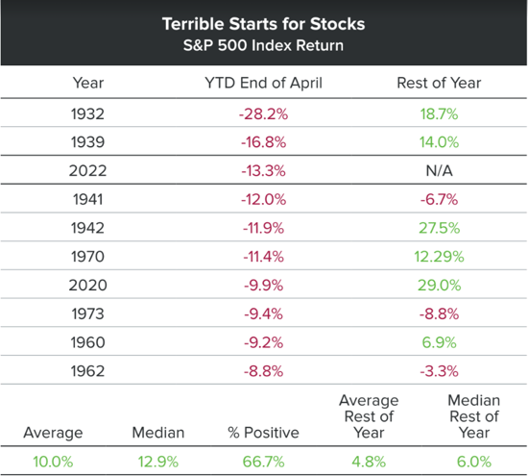This screenshot has height=476, width=528.
Task: Click the 27.5% rest of year value
Action: pos(439,228)
